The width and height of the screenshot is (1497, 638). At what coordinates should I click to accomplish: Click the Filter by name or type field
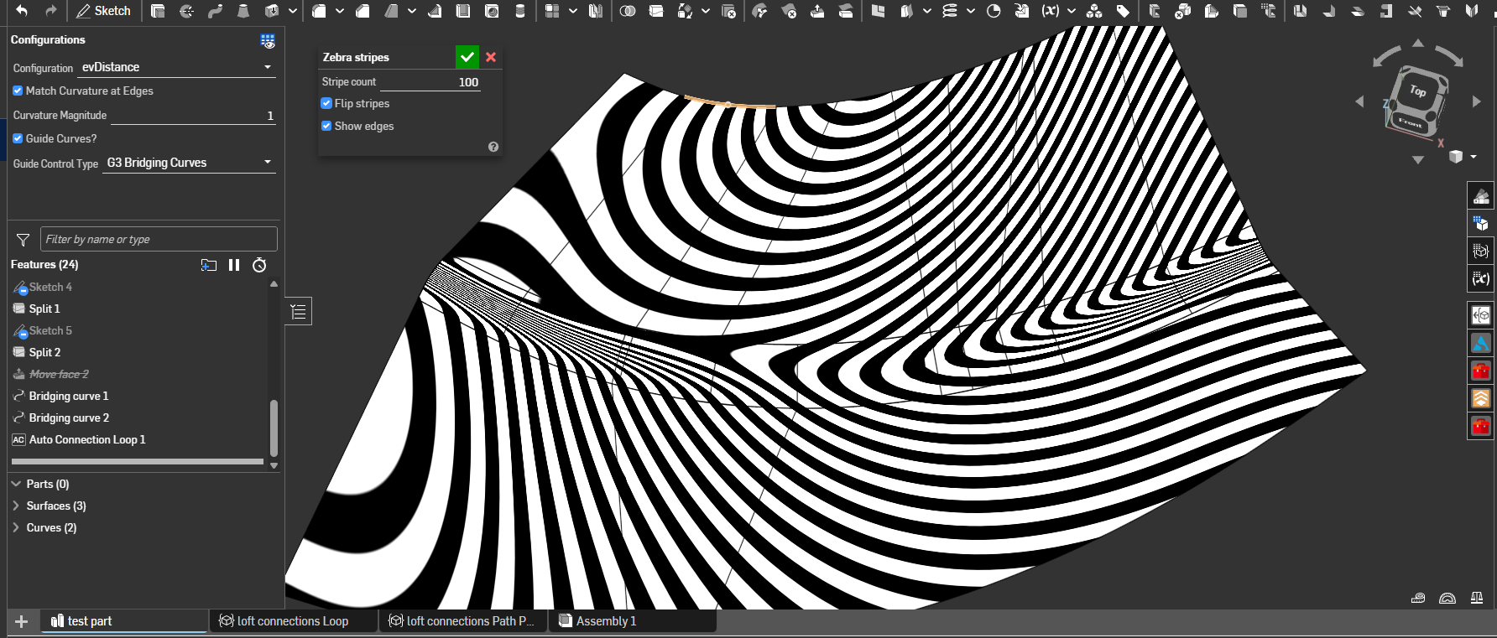tap(158, 239)
